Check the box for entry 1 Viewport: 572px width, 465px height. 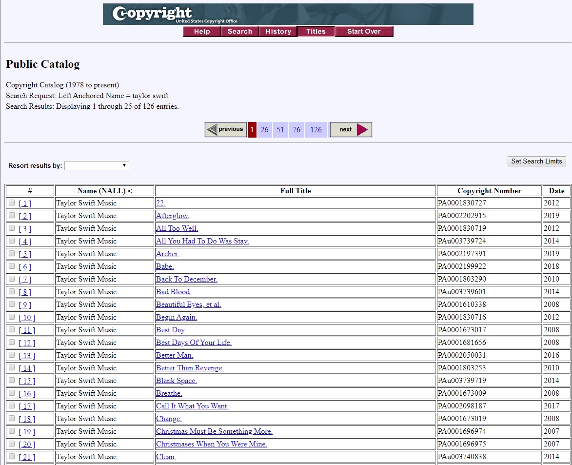click(x=12, y=202)
